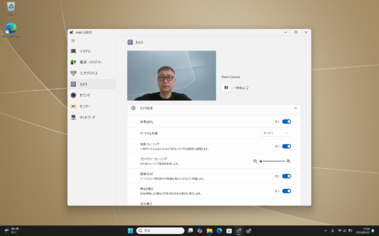Open the Microsoft Edge desktop shortcut
The image size is (379, 236).
(11, 30)
